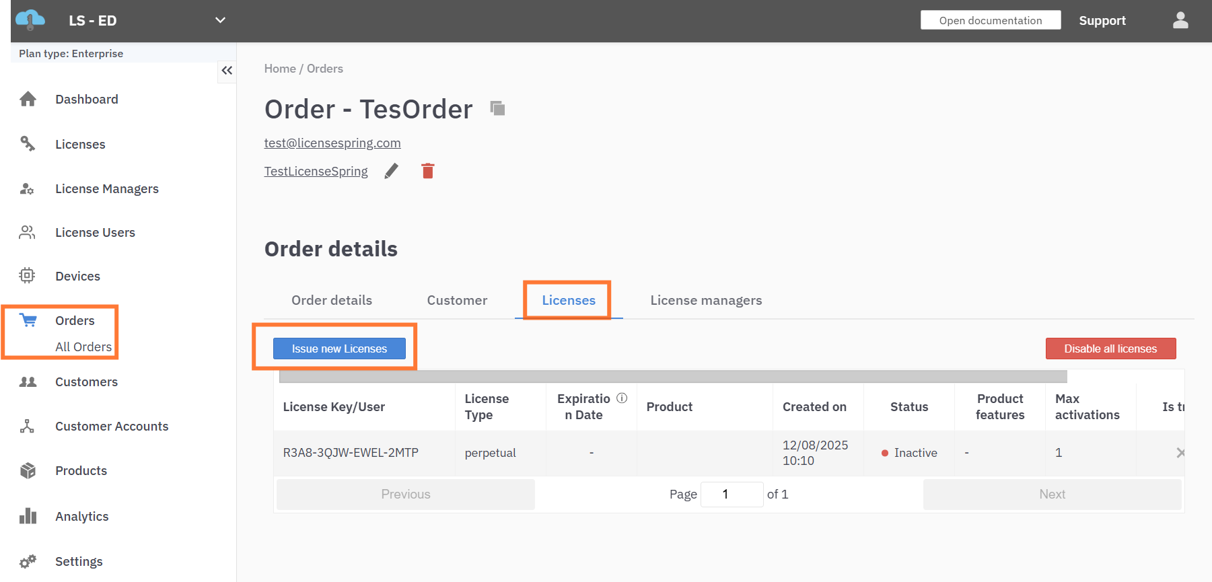Open Dashboard via the home icon
Viewport: 1212px width, 582px height.
click(x=28, y=100)
